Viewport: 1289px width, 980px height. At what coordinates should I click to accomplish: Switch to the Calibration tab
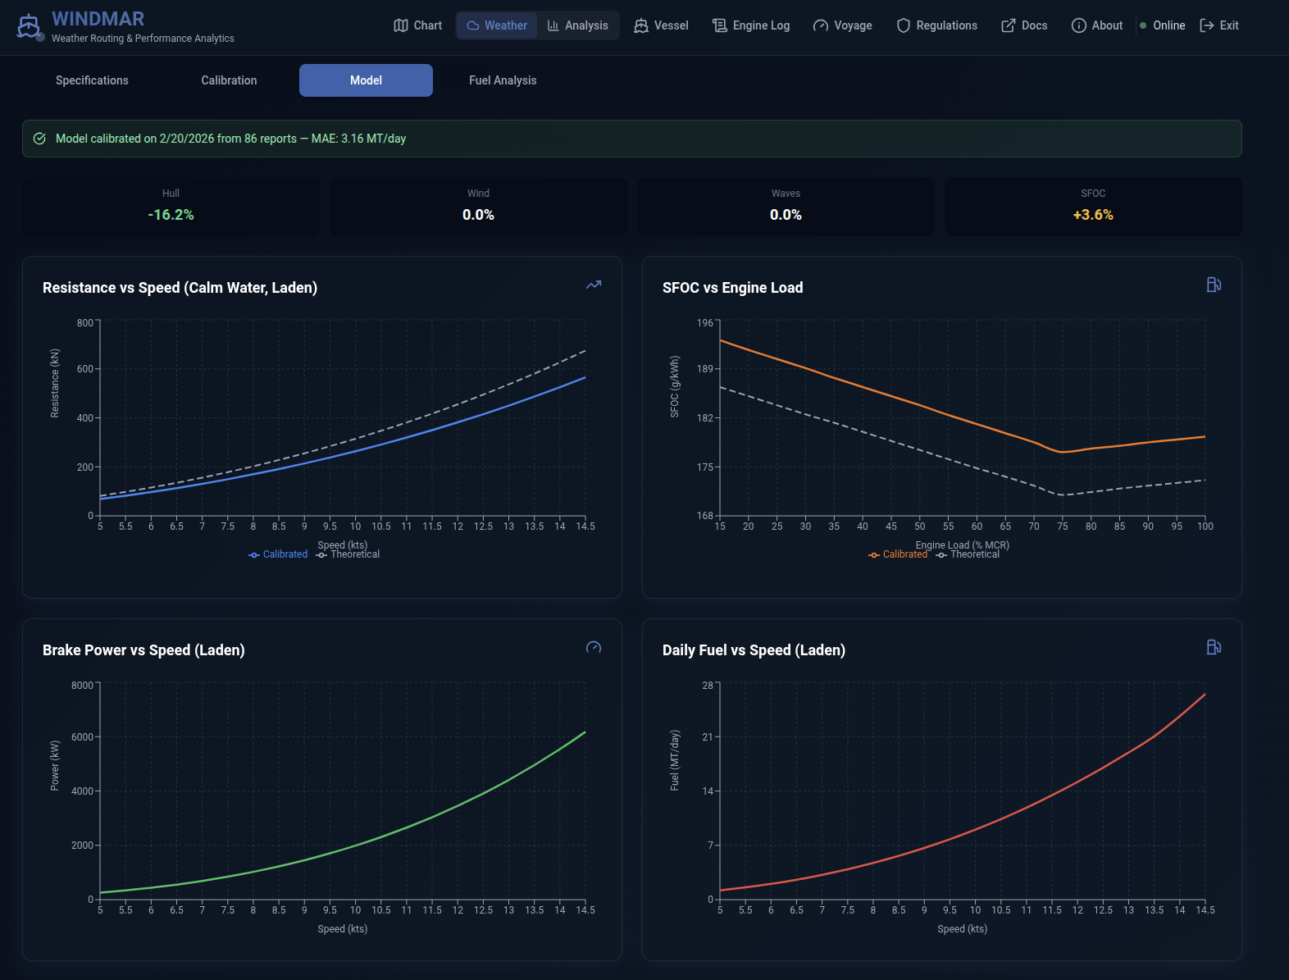229,80
